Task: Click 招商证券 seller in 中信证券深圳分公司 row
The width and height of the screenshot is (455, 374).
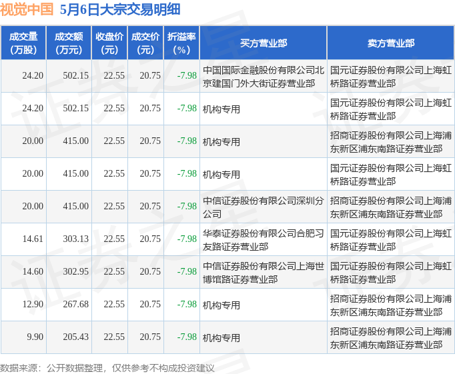Action: pyautogui.click(x=390, y=207)
